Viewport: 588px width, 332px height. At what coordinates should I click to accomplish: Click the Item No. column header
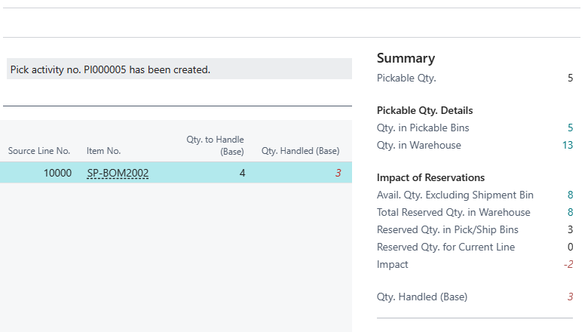coord(103,151)
